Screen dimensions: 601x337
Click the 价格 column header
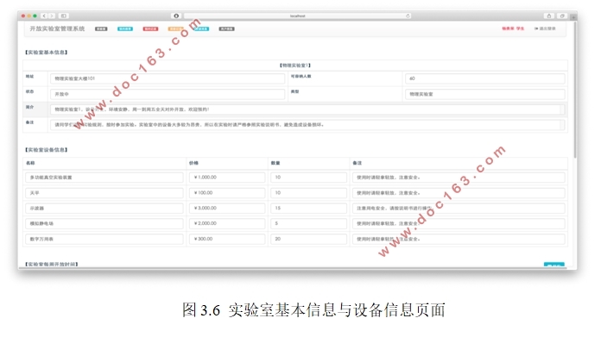[193, 163]
